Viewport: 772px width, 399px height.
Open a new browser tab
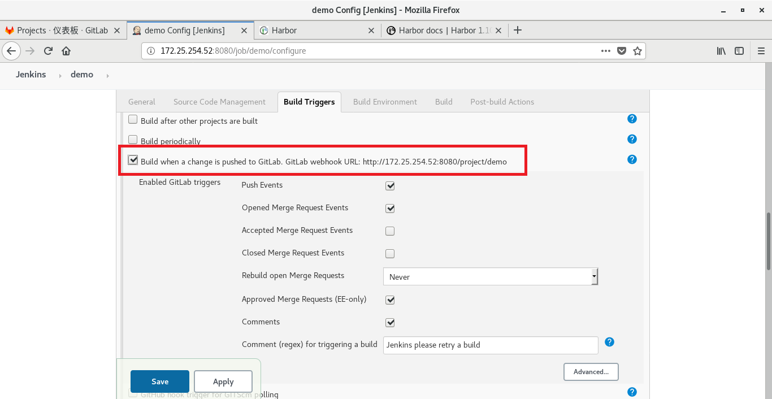pos(517,30)
